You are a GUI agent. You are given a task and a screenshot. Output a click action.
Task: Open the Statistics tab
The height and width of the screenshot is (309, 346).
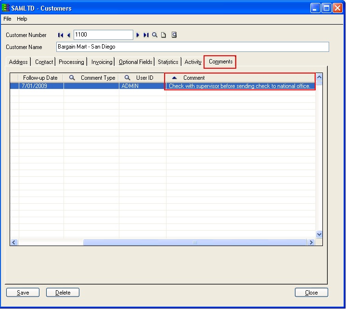(x=168, y=62)
